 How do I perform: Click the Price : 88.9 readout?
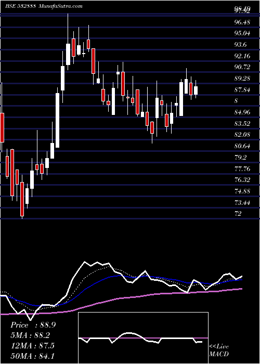tap(33, 325)
